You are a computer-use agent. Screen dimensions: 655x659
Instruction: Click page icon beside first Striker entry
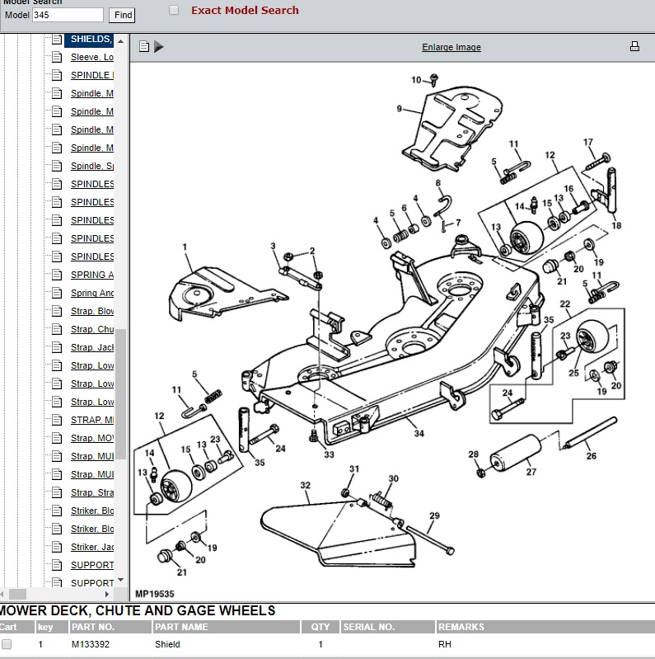tap(56, 511)
